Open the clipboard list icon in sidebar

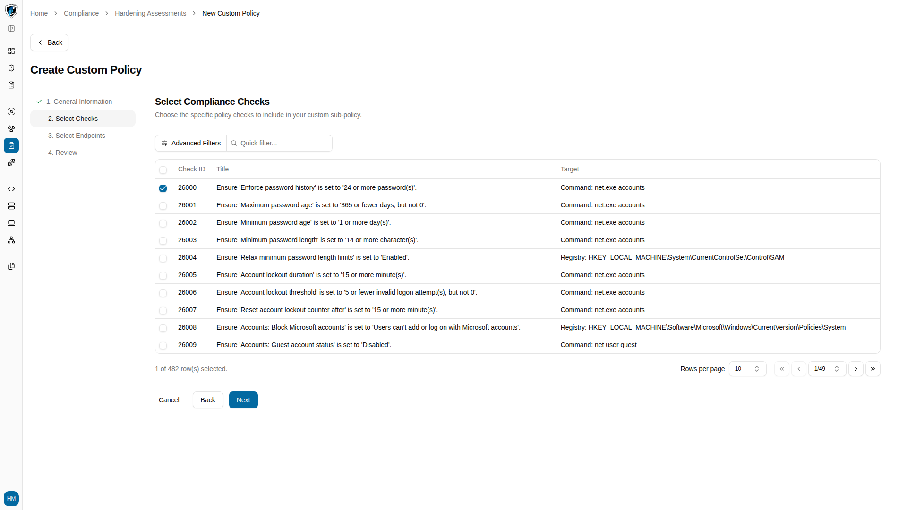(11, 85)
